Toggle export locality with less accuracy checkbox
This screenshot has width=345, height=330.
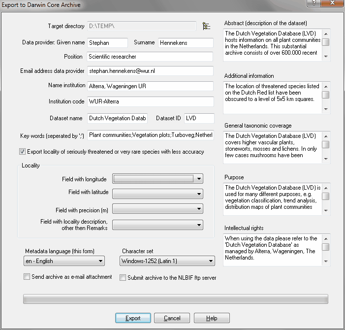point(22,152)
